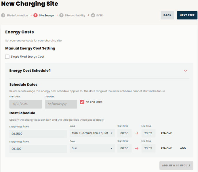Open the Sun days dropdown
Screen dimensions: 198x172
(92, 148)
